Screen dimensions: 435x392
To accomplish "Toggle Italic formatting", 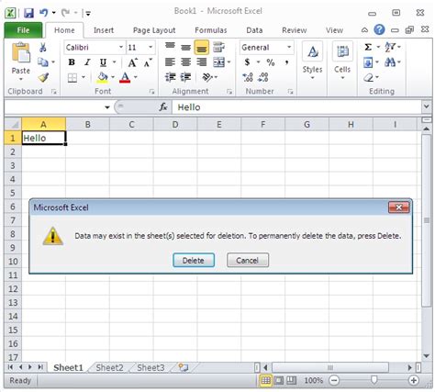I will coord(87,62).
